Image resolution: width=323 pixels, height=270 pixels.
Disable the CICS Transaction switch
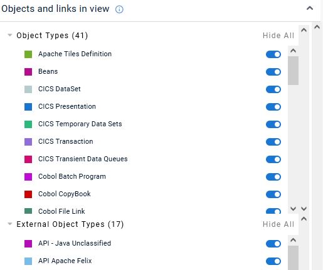point(273,142)
